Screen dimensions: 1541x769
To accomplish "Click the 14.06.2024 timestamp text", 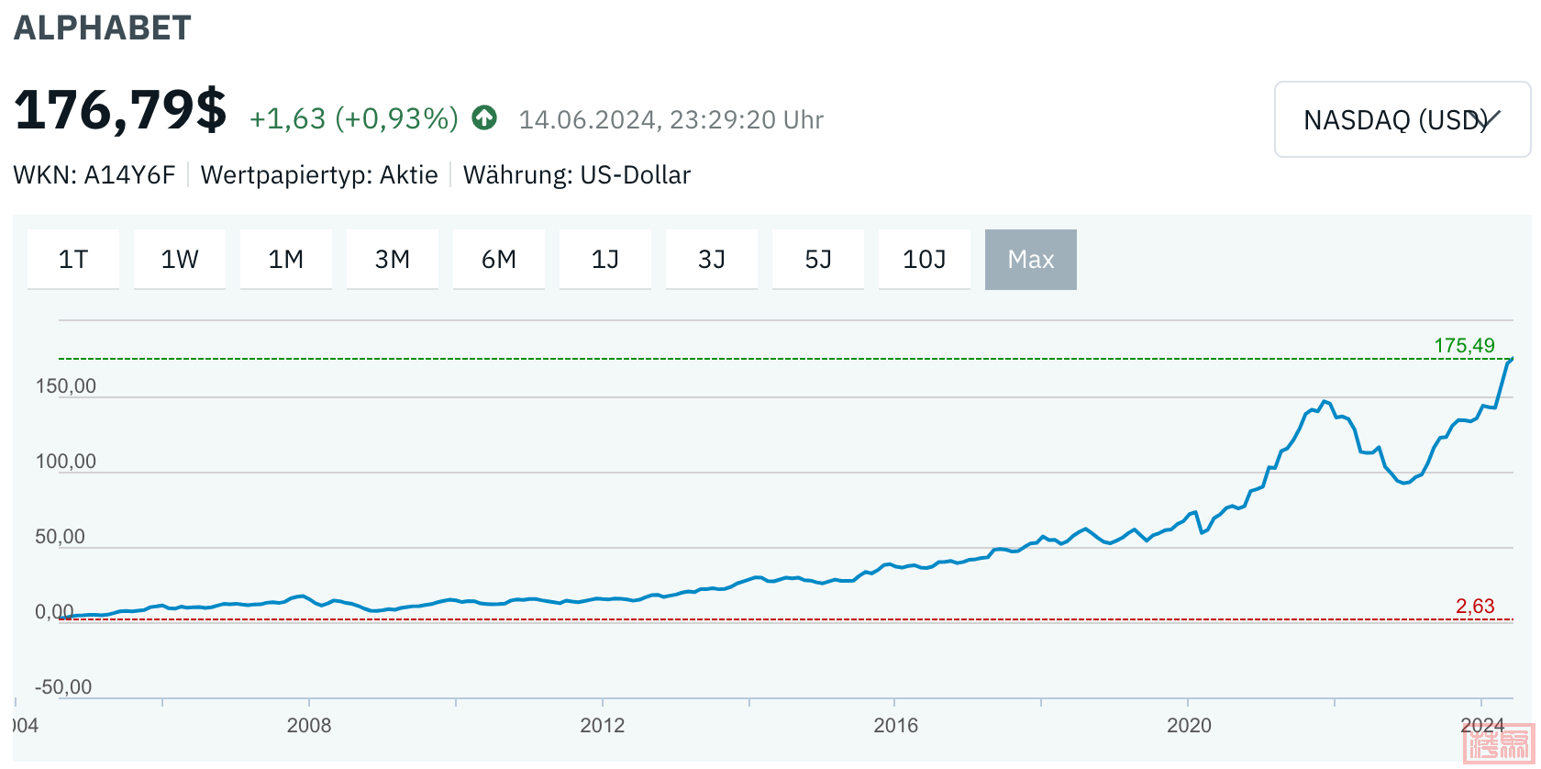I will (x=671, y=120).
